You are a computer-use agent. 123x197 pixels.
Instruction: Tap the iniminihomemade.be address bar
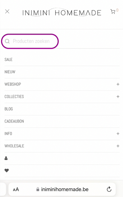tap(62, 189)
